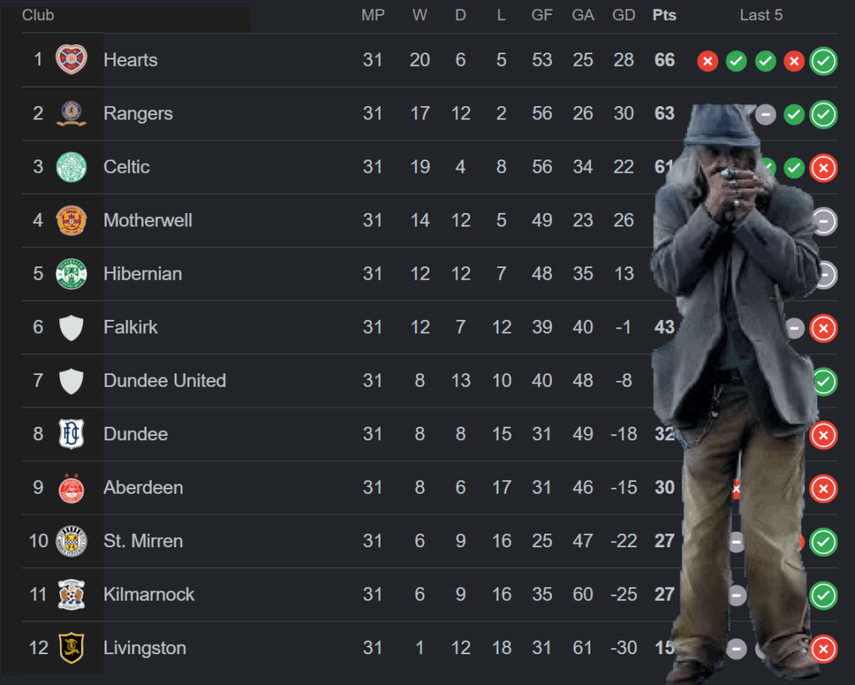Select the Aberdeen club crest

coord(72,488)
